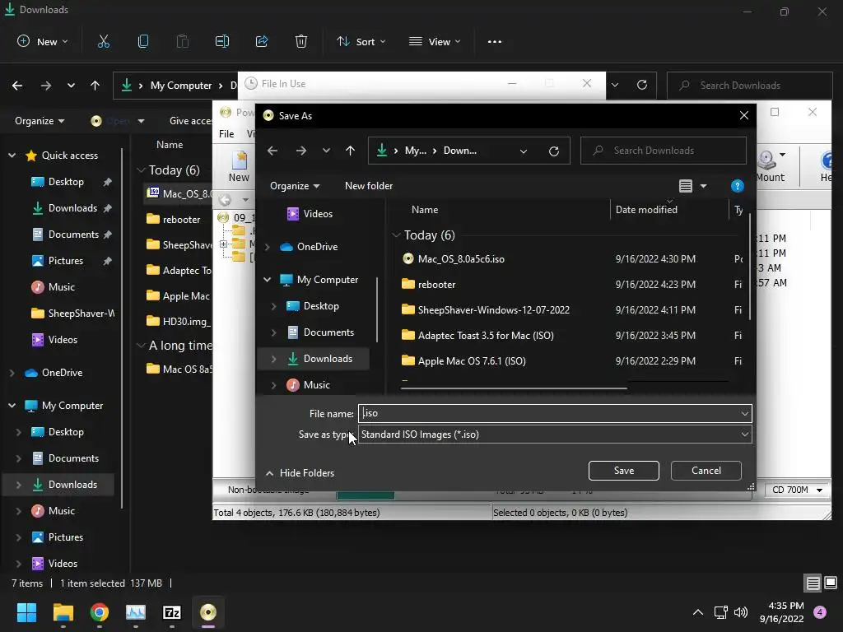This screenshot has width=843, height=632.
Task: Go back in the Save As dialog
Action: click(272, 151)
